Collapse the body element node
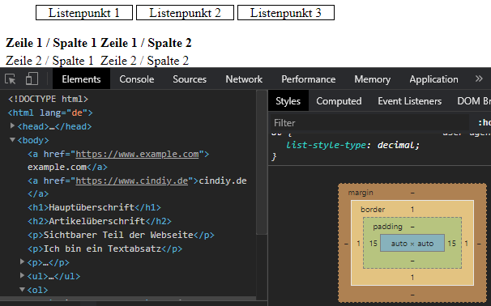Image resolution: width=491 pixels, height=306 pixels. point(12,139)
